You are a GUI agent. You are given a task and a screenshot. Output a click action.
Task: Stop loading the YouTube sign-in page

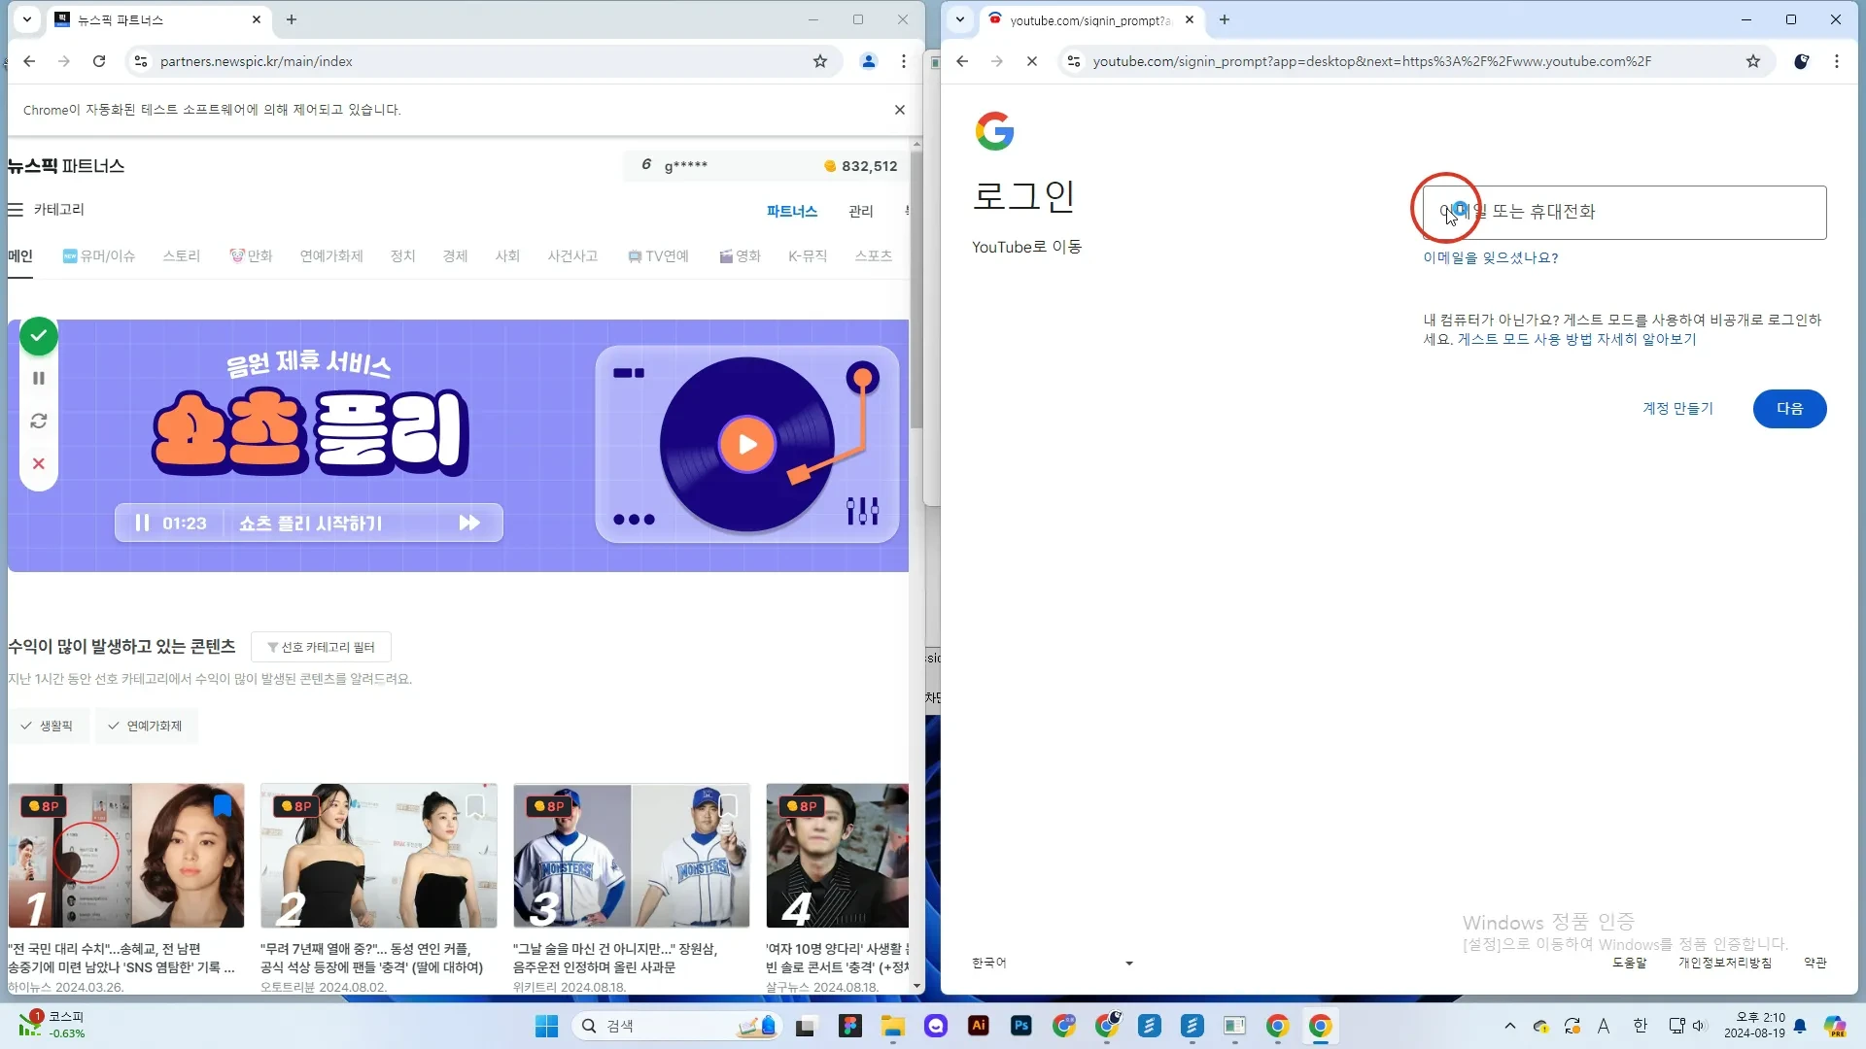[x=1032, y=61]
